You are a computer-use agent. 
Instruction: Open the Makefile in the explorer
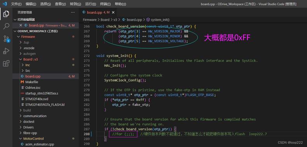click(x=45, y=82)
